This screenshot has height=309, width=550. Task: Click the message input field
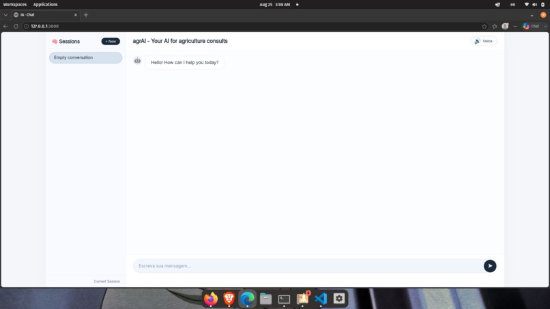[x=308, y=266]
